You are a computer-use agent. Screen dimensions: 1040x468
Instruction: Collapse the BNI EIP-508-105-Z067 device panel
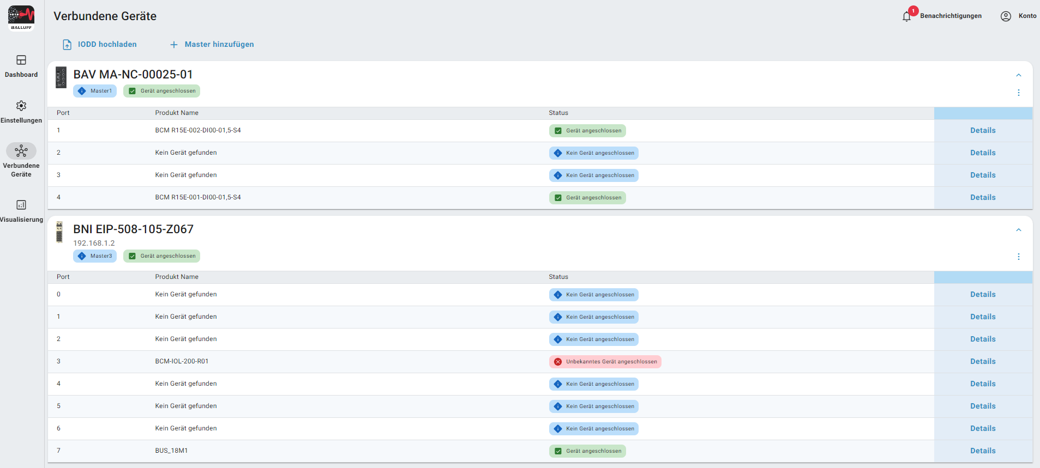tap(1018, 230)
